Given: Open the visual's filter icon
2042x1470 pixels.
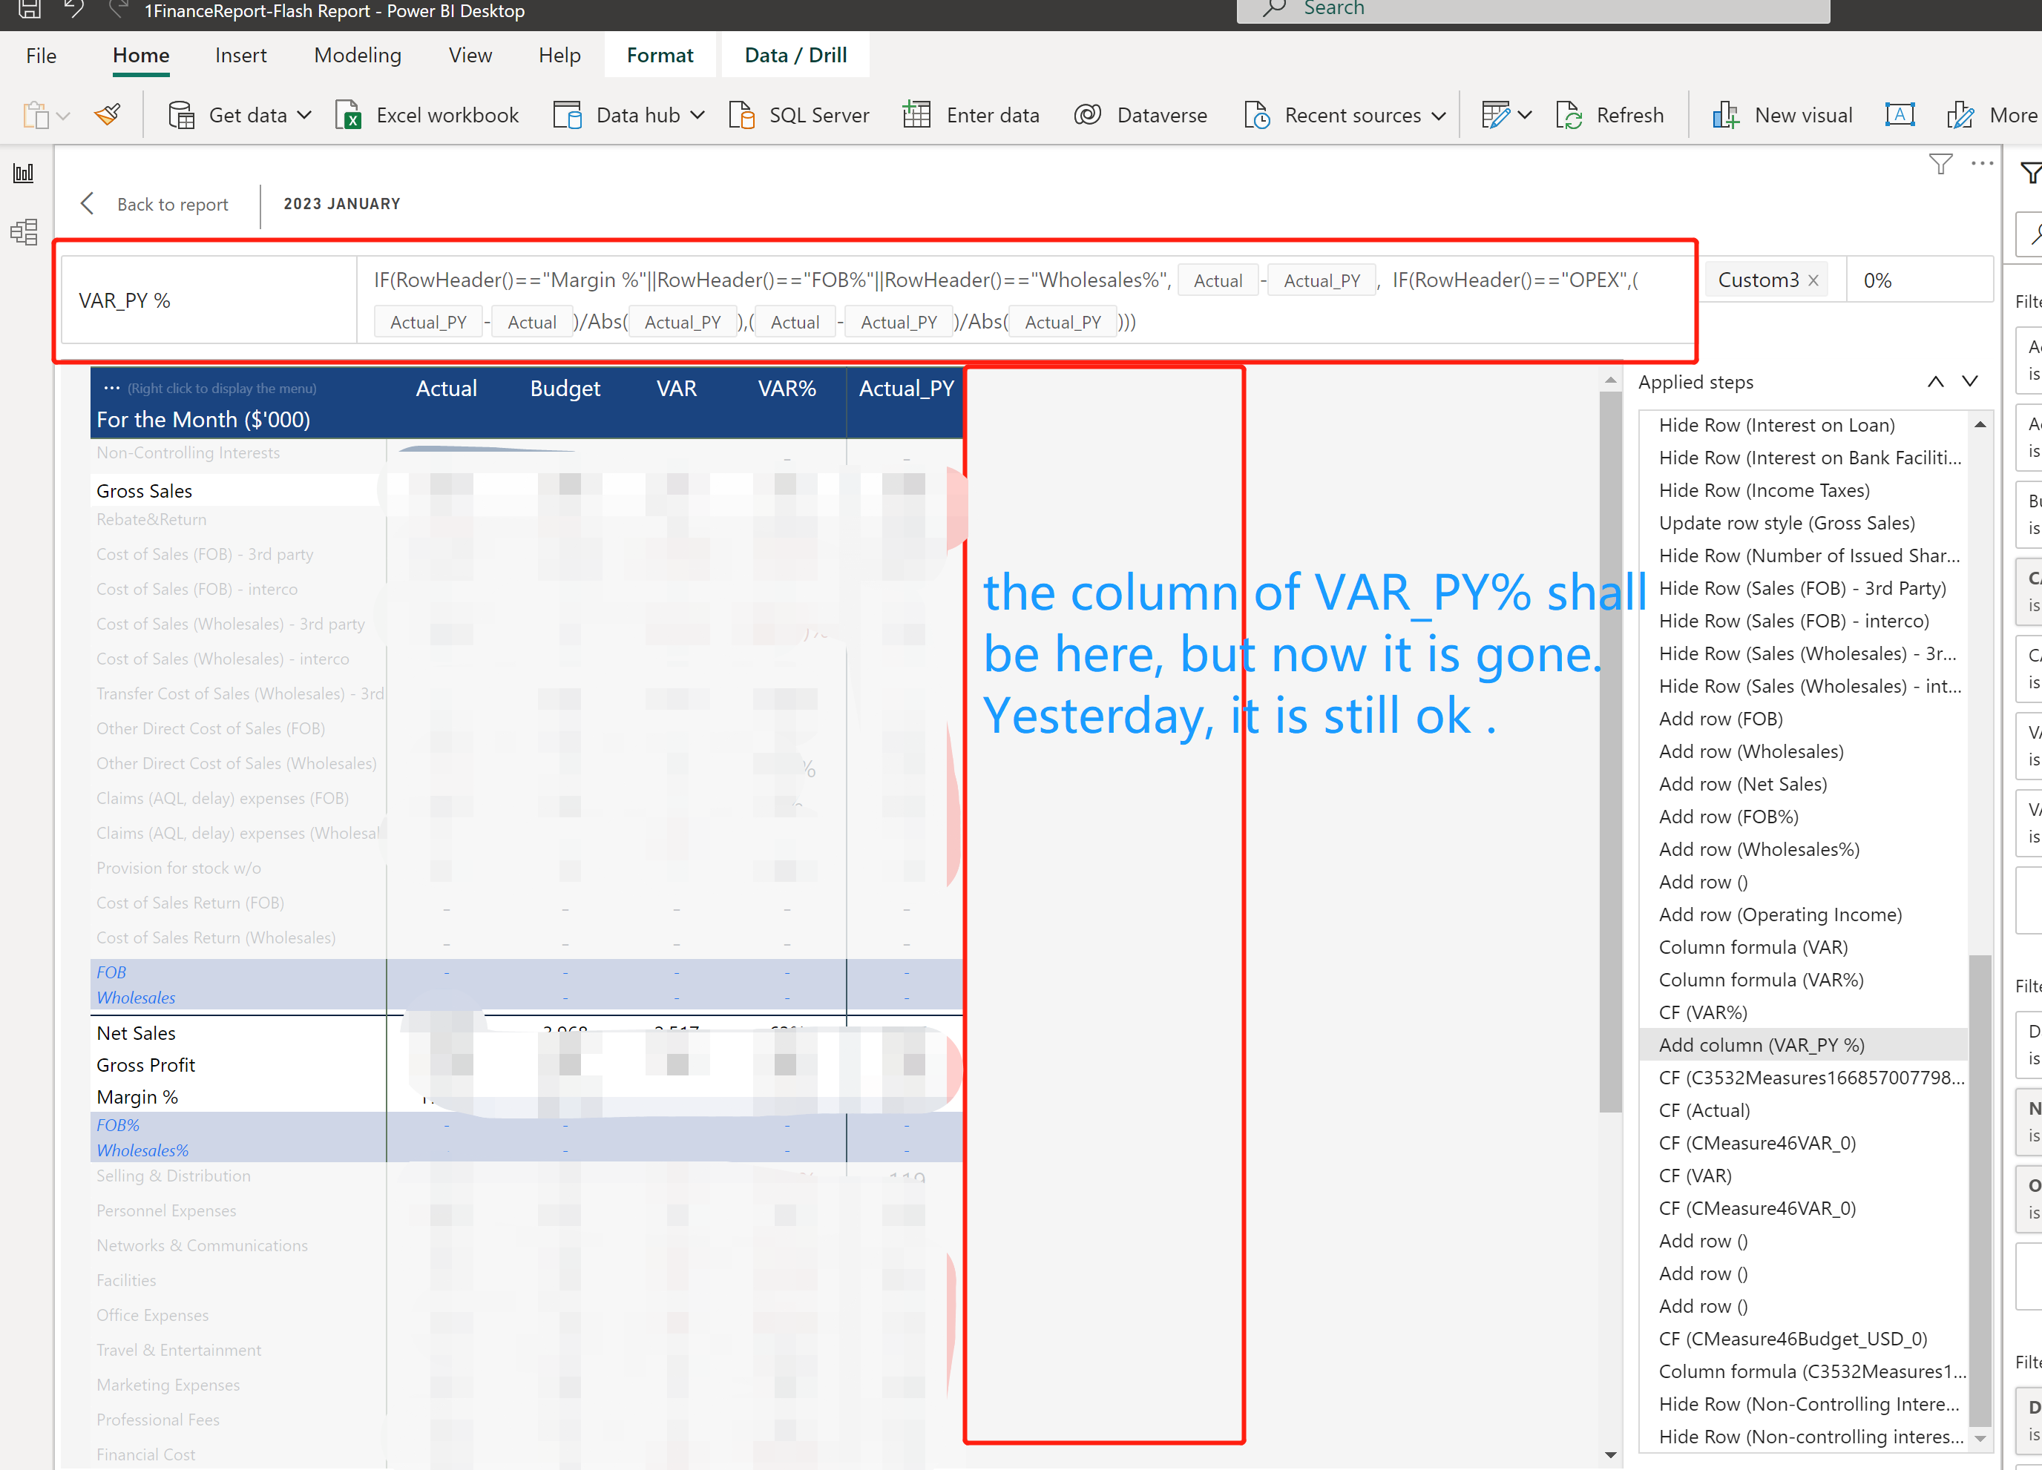Looking at the screenshot, I should [x=1940, y=164].
